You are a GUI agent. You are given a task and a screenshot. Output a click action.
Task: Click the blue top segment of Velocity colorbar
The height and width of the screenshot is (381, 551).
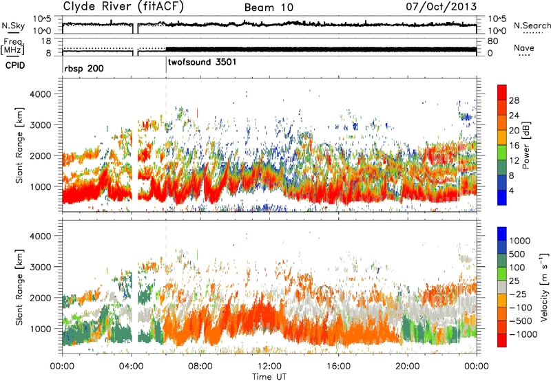502,234
